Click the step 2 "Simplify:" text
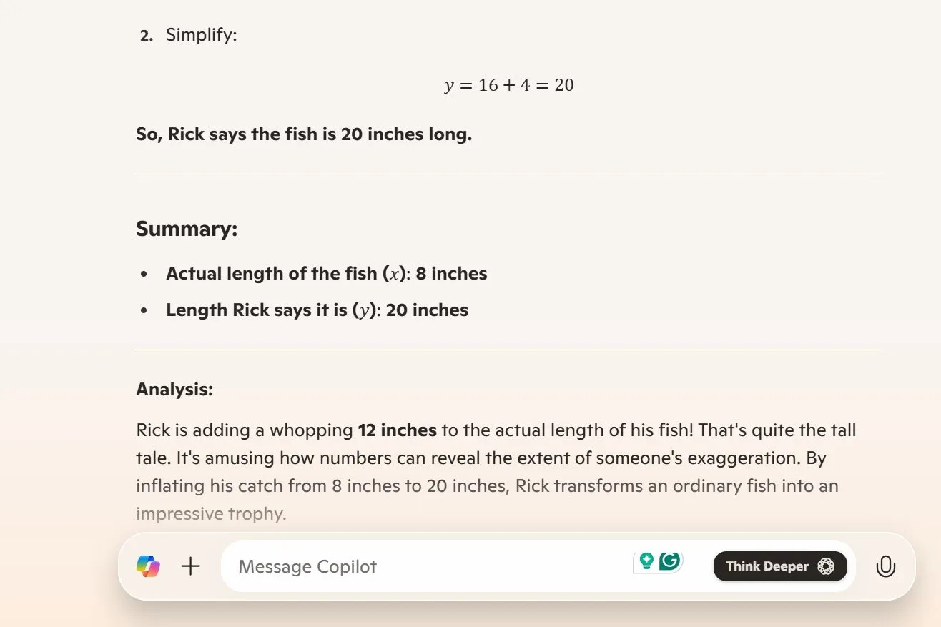Viewport: 941px width, 627px height. click(201, 34)
